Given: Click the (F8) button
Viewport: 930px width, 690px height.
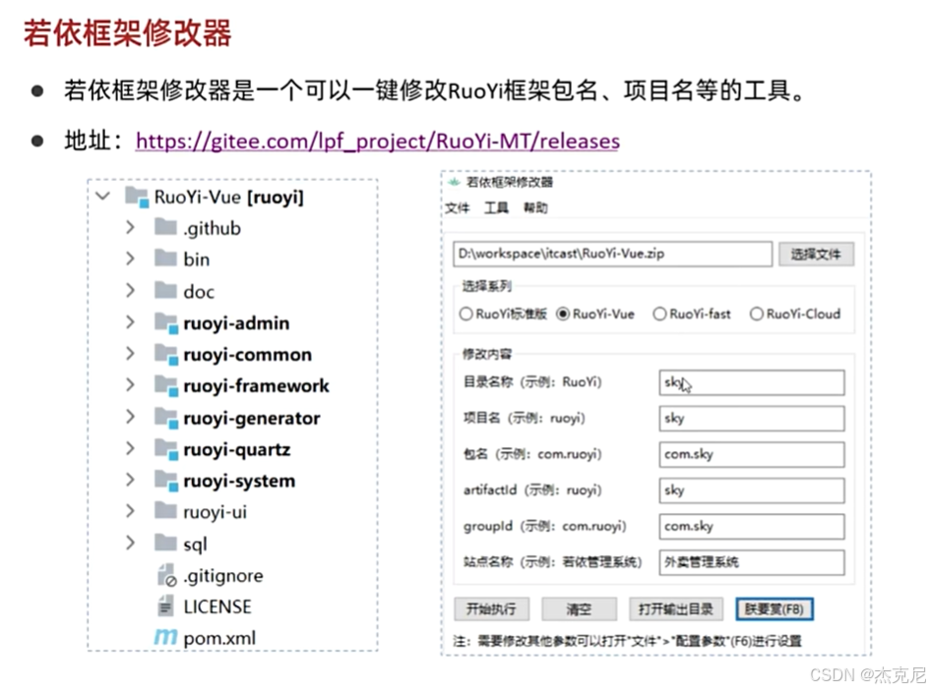Looking at the screenshot, I should [x=774, y=608].
